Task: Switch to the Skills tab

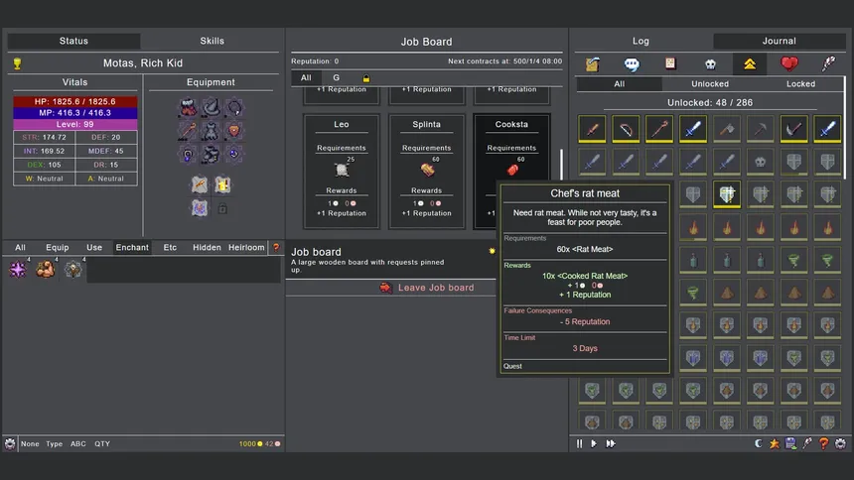Action: [x=212, y=42]
